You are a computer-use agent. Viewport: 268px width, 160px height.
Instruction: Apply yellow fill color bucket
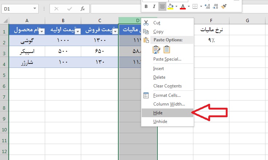170,7
